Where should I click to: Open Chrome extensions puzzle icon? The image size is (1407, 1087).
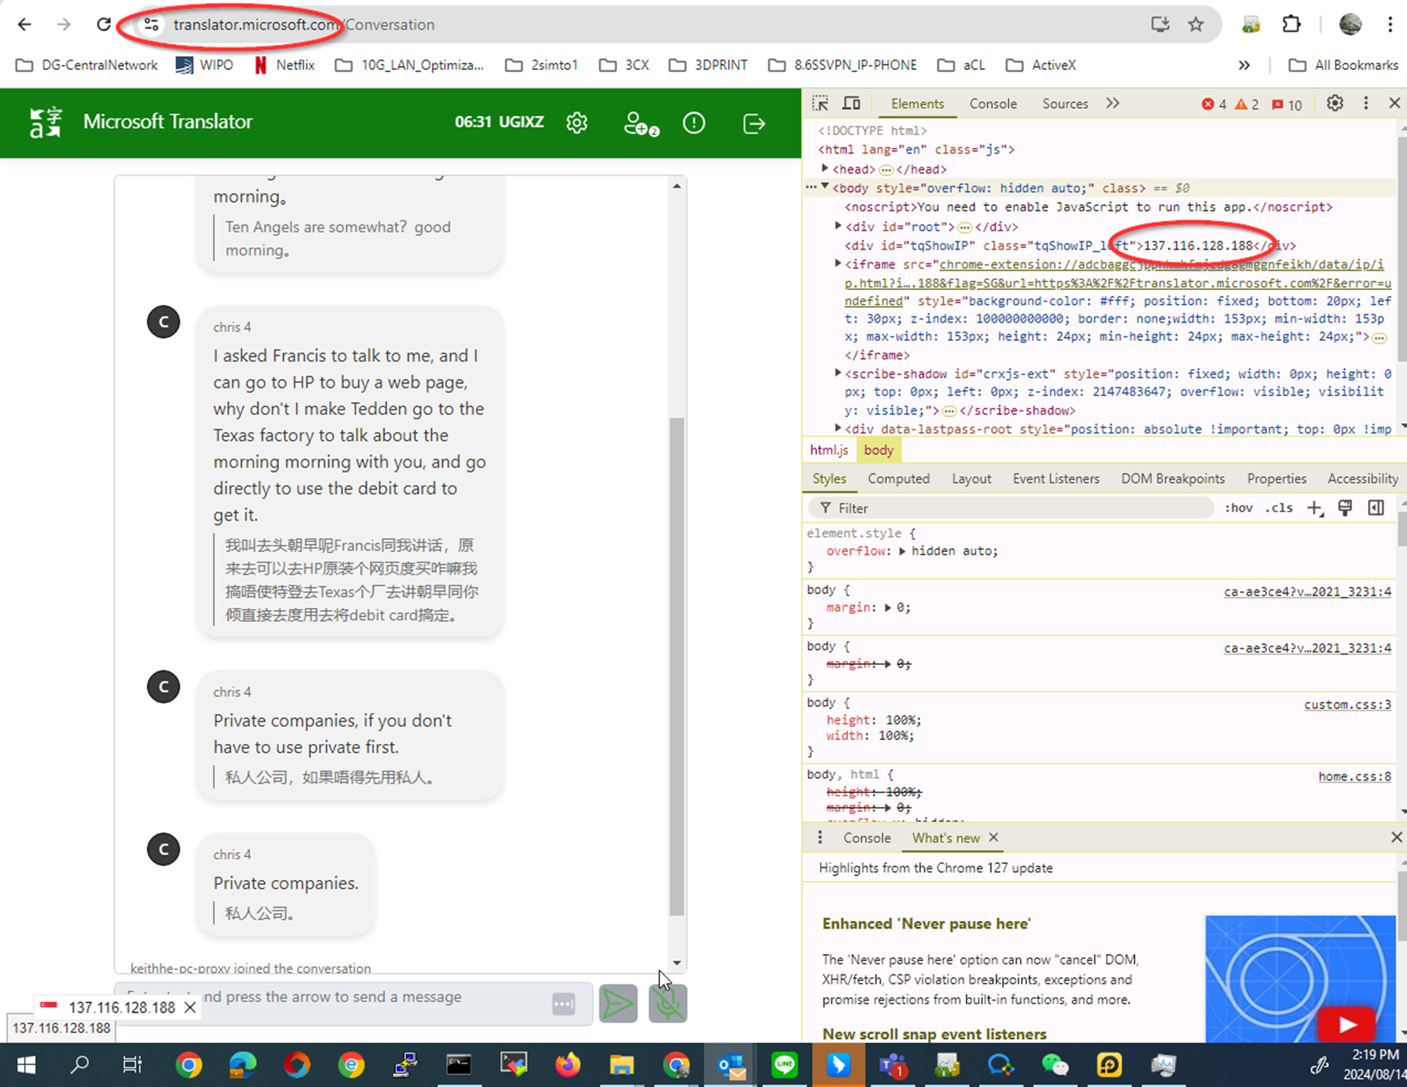[1291, 25]
